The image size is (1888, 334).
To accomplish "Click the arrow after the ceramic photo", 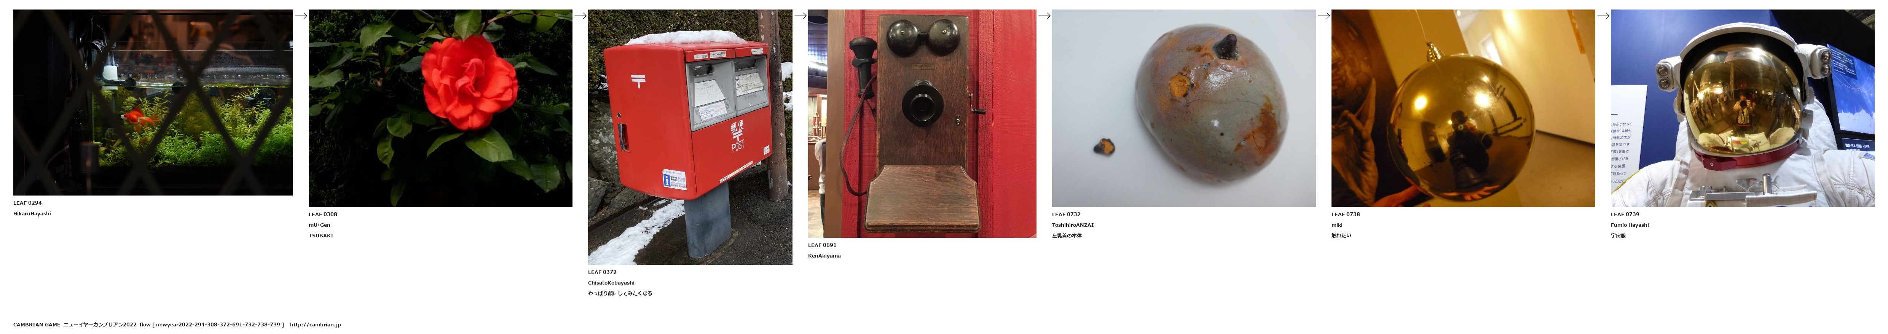I will (x=1324, y=15).
